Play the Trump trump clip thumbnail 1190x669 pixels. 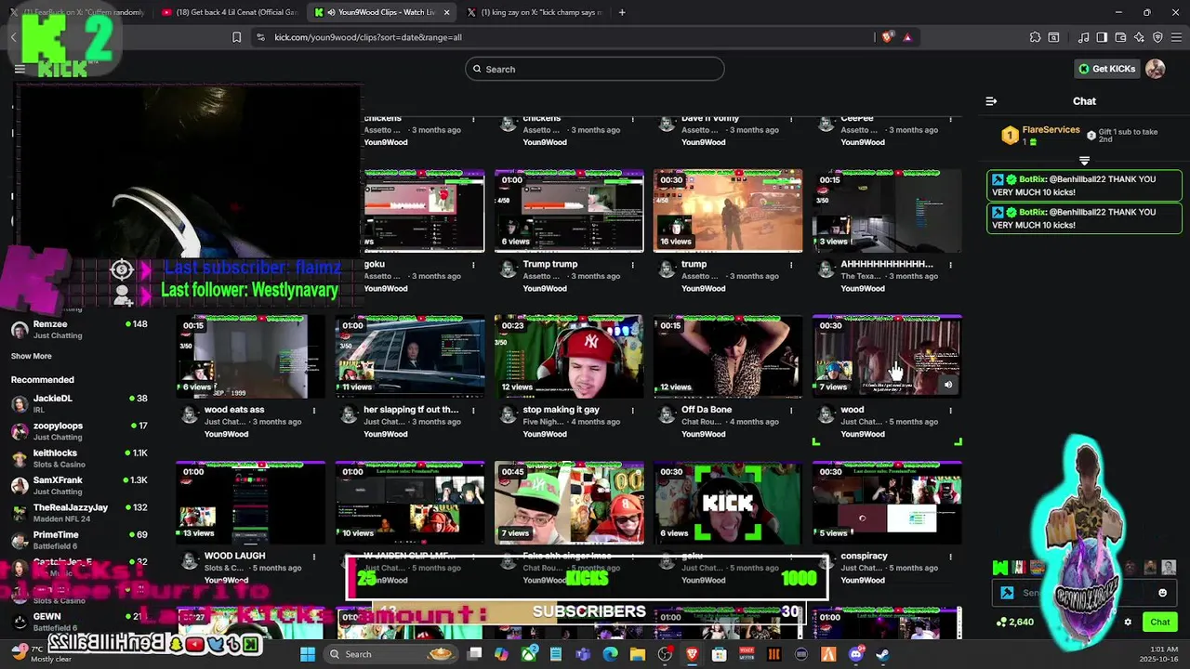[x=569, y=211]
